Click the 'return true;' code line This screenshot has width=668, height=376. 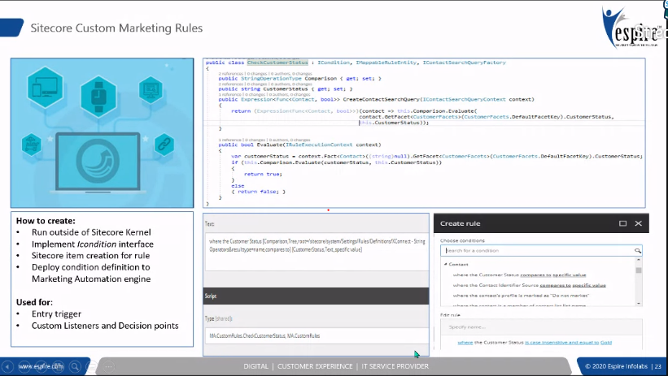tap(263, 174)
